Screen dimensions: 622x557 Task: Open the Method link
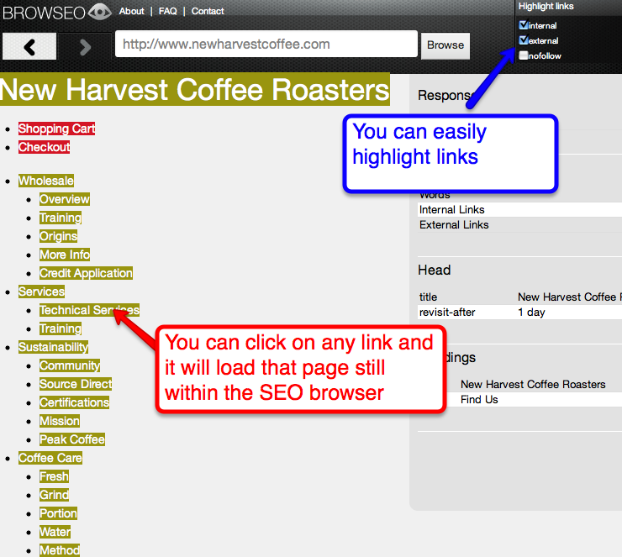point(60,550)
